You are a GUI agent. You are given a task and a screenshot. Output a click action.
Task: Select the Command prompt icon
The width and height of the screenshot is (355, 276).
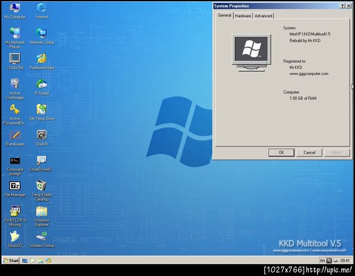(x=15, y=165)
